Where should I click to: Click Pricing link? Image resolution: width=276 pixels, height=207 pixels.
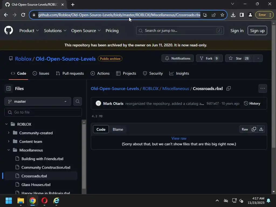112,30
